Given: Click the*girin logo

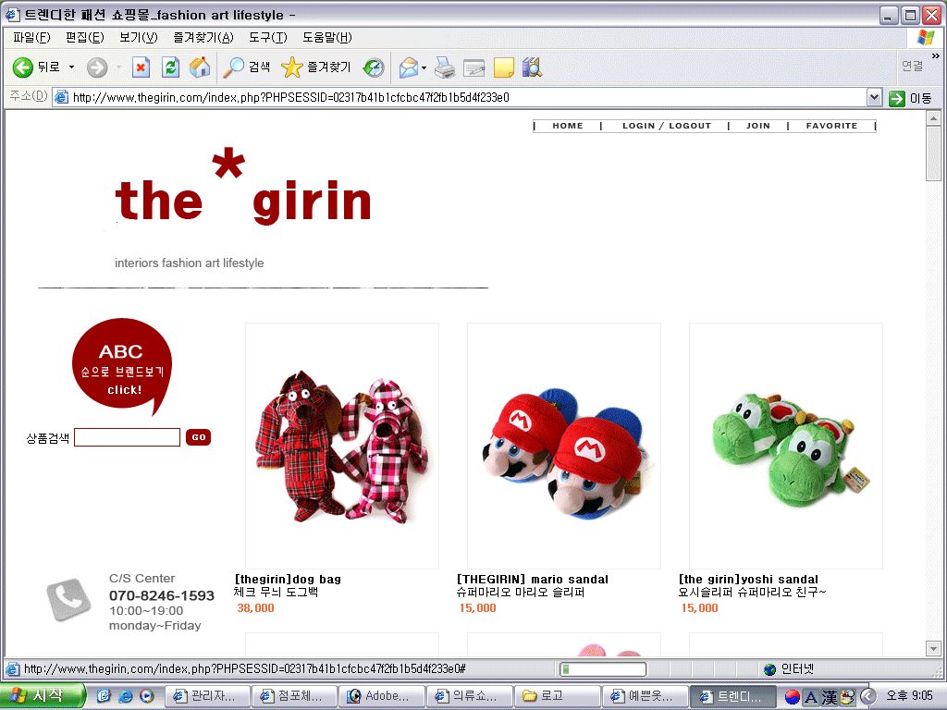Looking at the screenshot, I should pos(243,187).
